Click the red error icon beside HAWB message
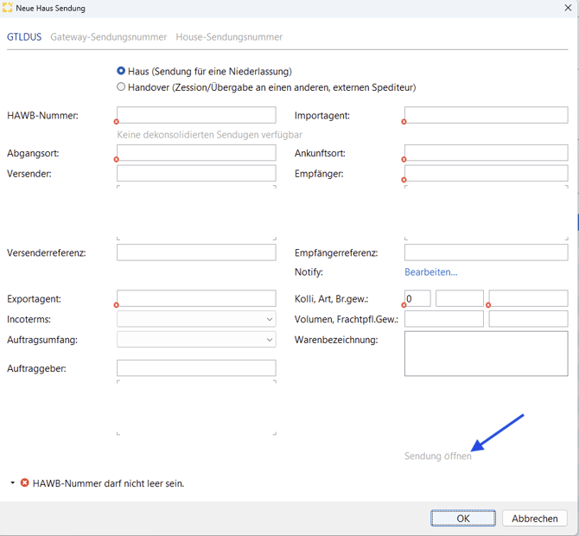 pyautogui.click(x=24, y=483)
